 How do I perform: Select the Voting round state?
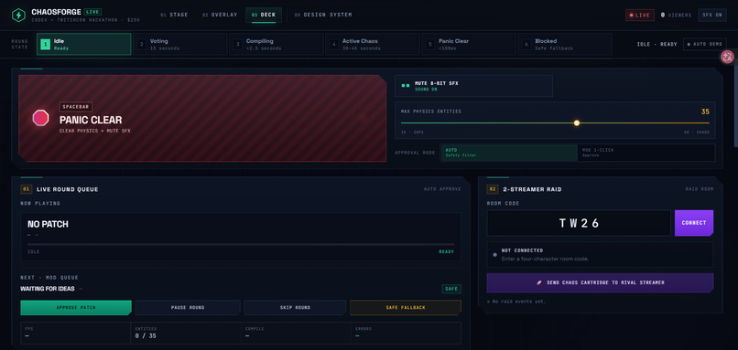(x=180, y=44)
